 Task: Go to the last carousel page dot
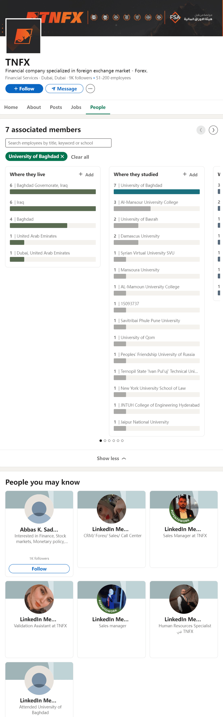coord(122,441)
